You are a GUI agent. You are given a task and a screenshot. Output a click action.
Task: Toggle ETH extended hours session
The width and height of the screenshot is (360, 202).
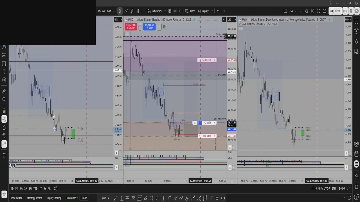click(x=334, y=189)
